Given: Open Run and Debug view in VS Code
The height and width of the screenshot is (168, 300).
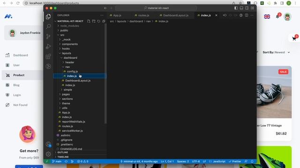Looking at the screenshot, I should [48, 46].
